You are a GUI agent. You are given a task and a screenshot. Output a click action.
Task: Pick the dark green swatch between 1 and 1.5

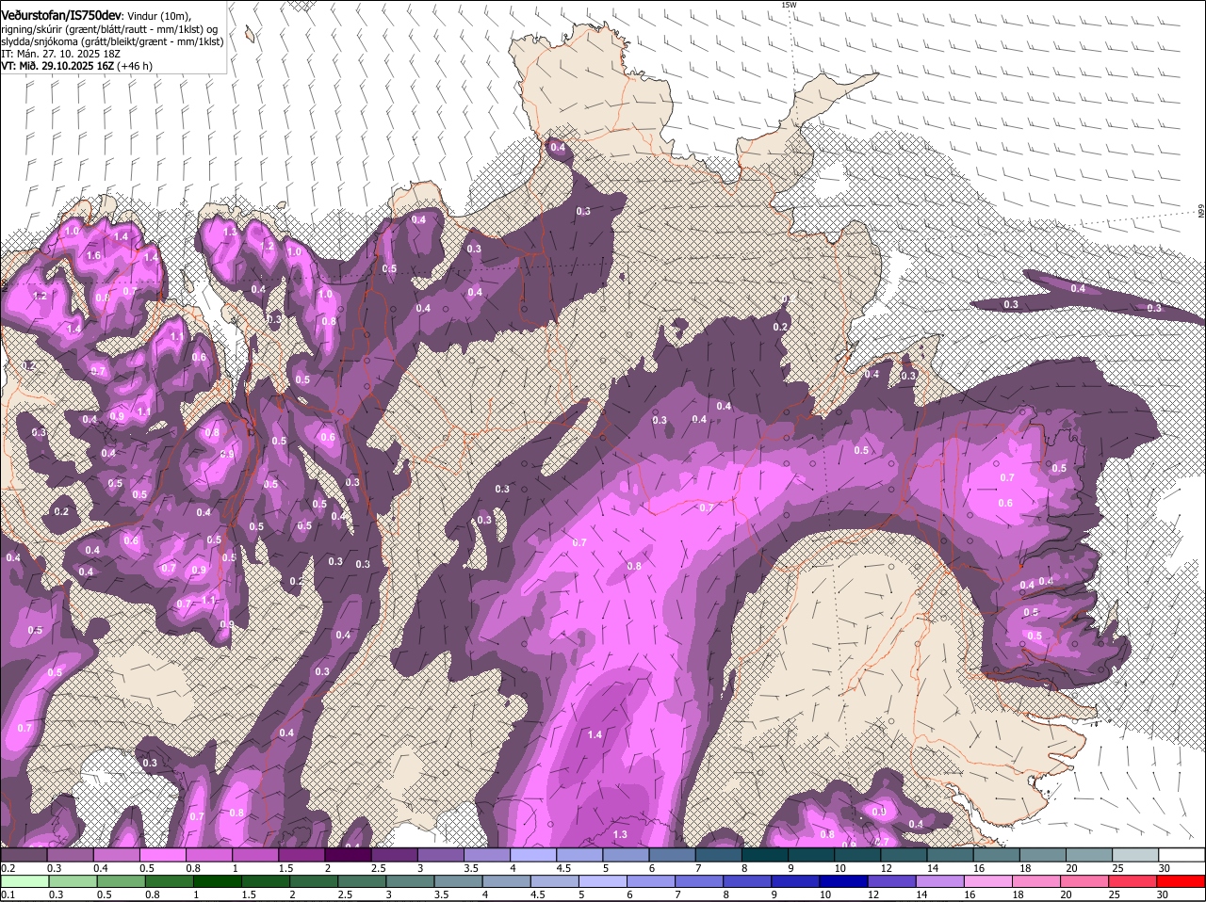click(218, 881)
